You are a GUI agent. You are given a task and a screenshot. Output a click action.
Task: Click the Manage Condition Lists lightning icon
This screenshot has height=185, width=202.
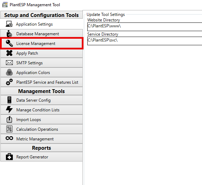point(9,110)
